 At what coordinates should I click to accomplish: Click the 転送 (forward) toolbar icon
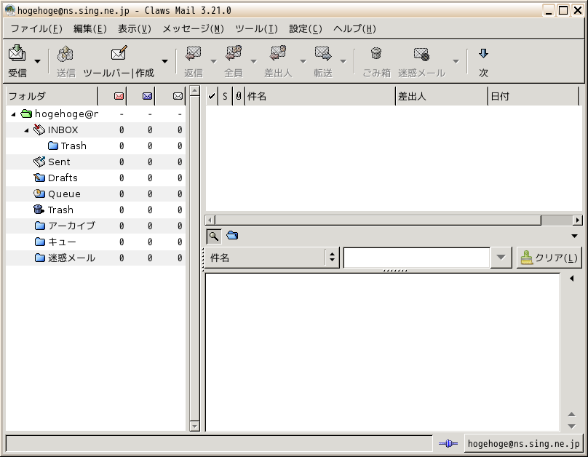point(323,54)
